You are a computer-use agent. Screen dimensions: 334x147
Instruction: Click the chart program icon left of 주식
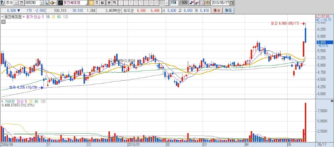[3, 3]
